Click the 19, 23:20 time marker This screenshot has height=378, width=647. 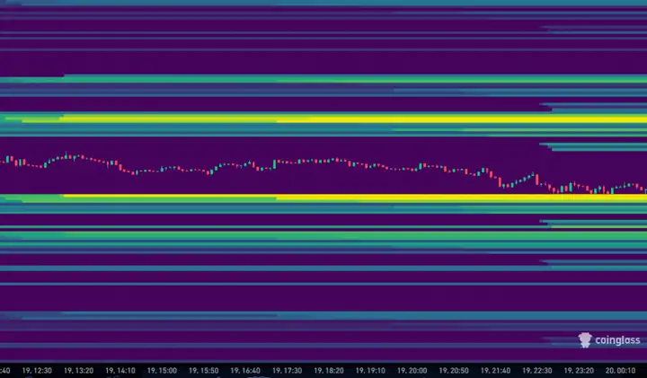(x=581, y=370)
